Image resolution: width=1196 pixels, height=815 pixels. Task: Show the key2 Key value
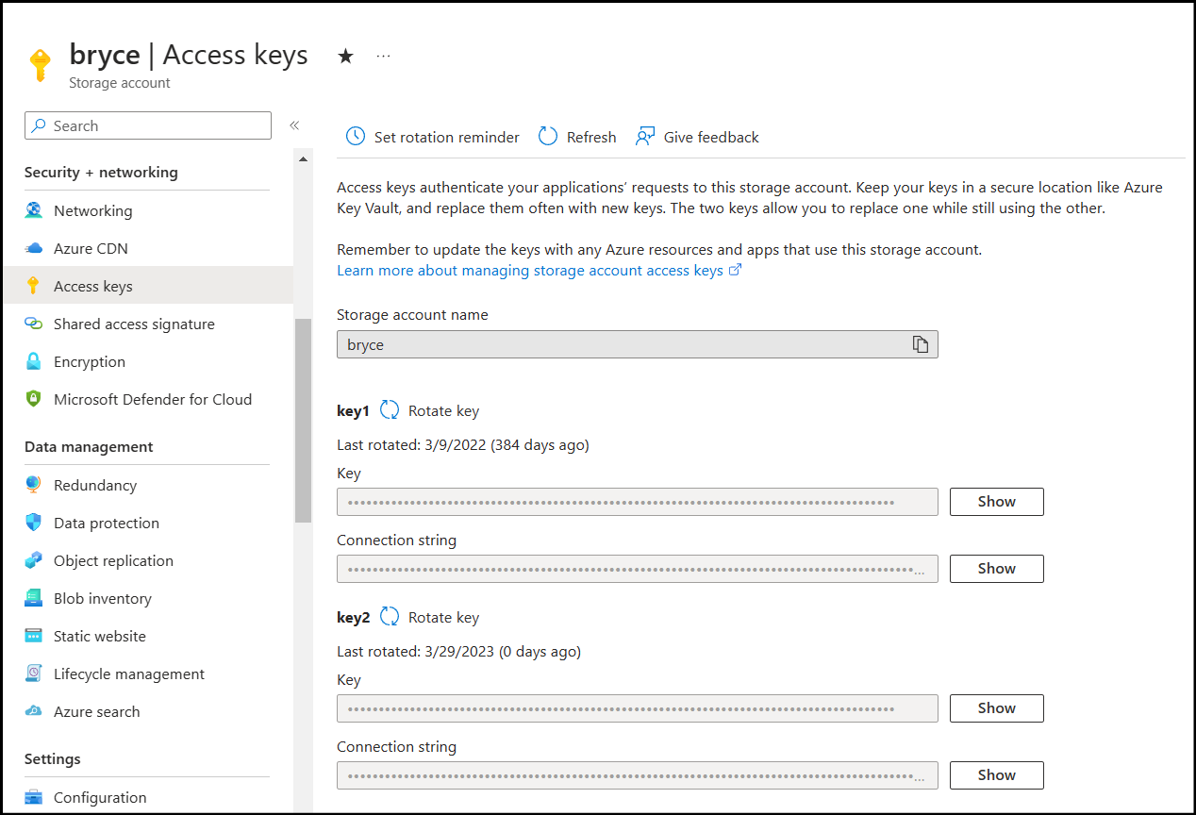996,708
